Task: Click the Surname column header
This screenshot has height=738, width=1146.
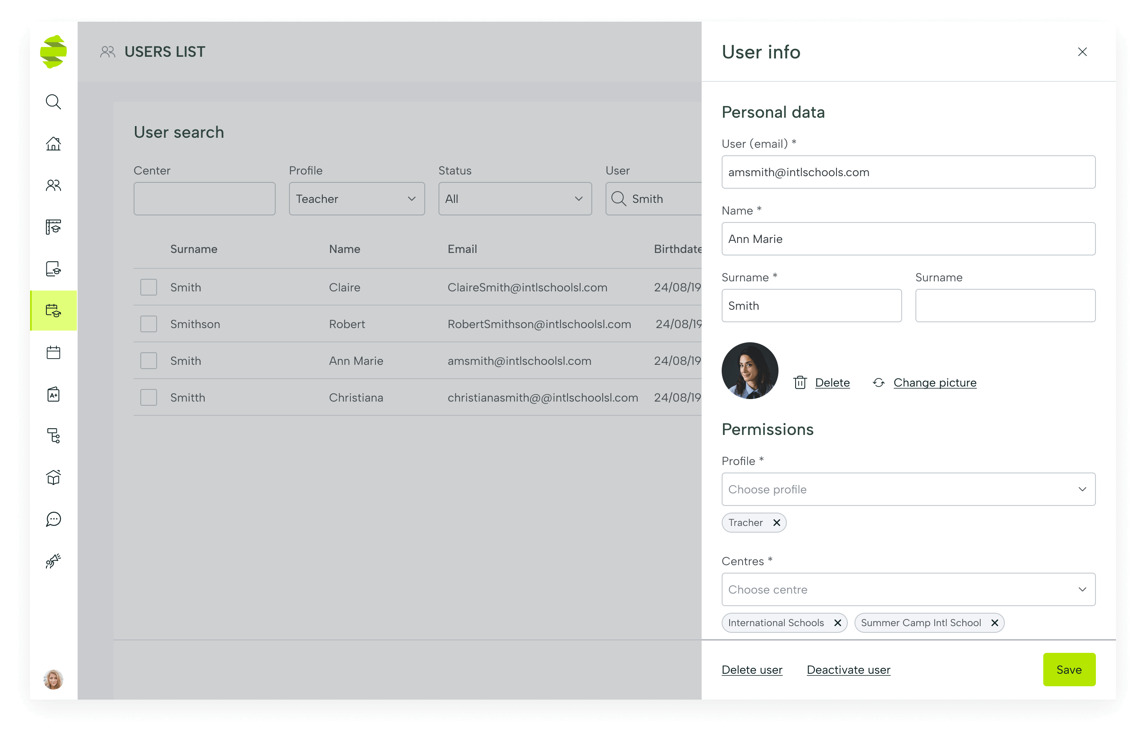Action: (x=194, y=249)
